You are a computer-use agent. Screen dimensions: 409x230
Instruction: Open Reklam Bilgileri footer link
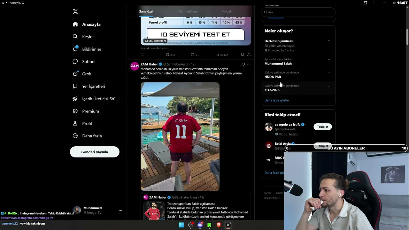272,198
